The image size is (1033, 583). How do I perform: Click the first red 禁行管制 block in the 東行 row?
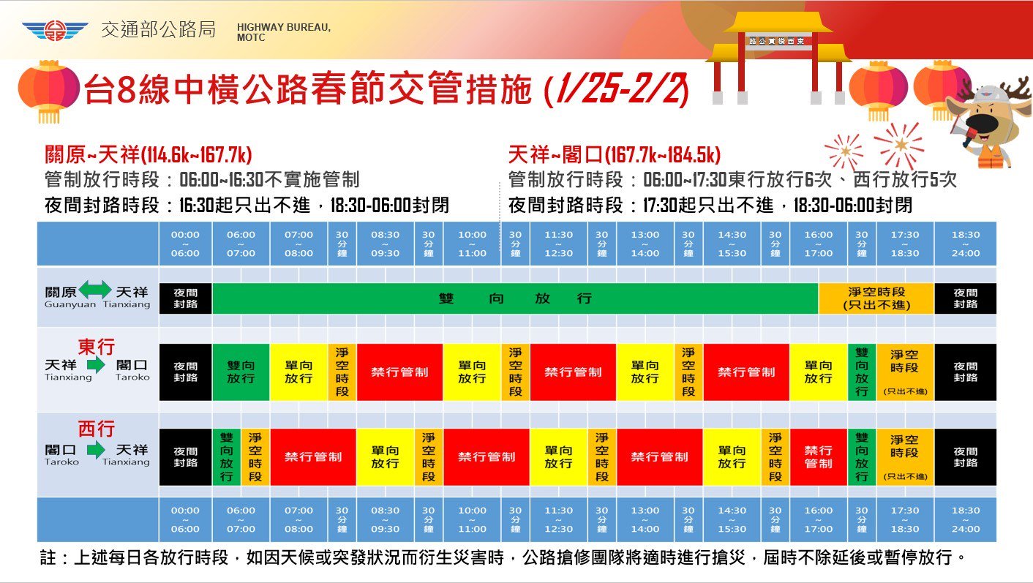tap(399, 372)
